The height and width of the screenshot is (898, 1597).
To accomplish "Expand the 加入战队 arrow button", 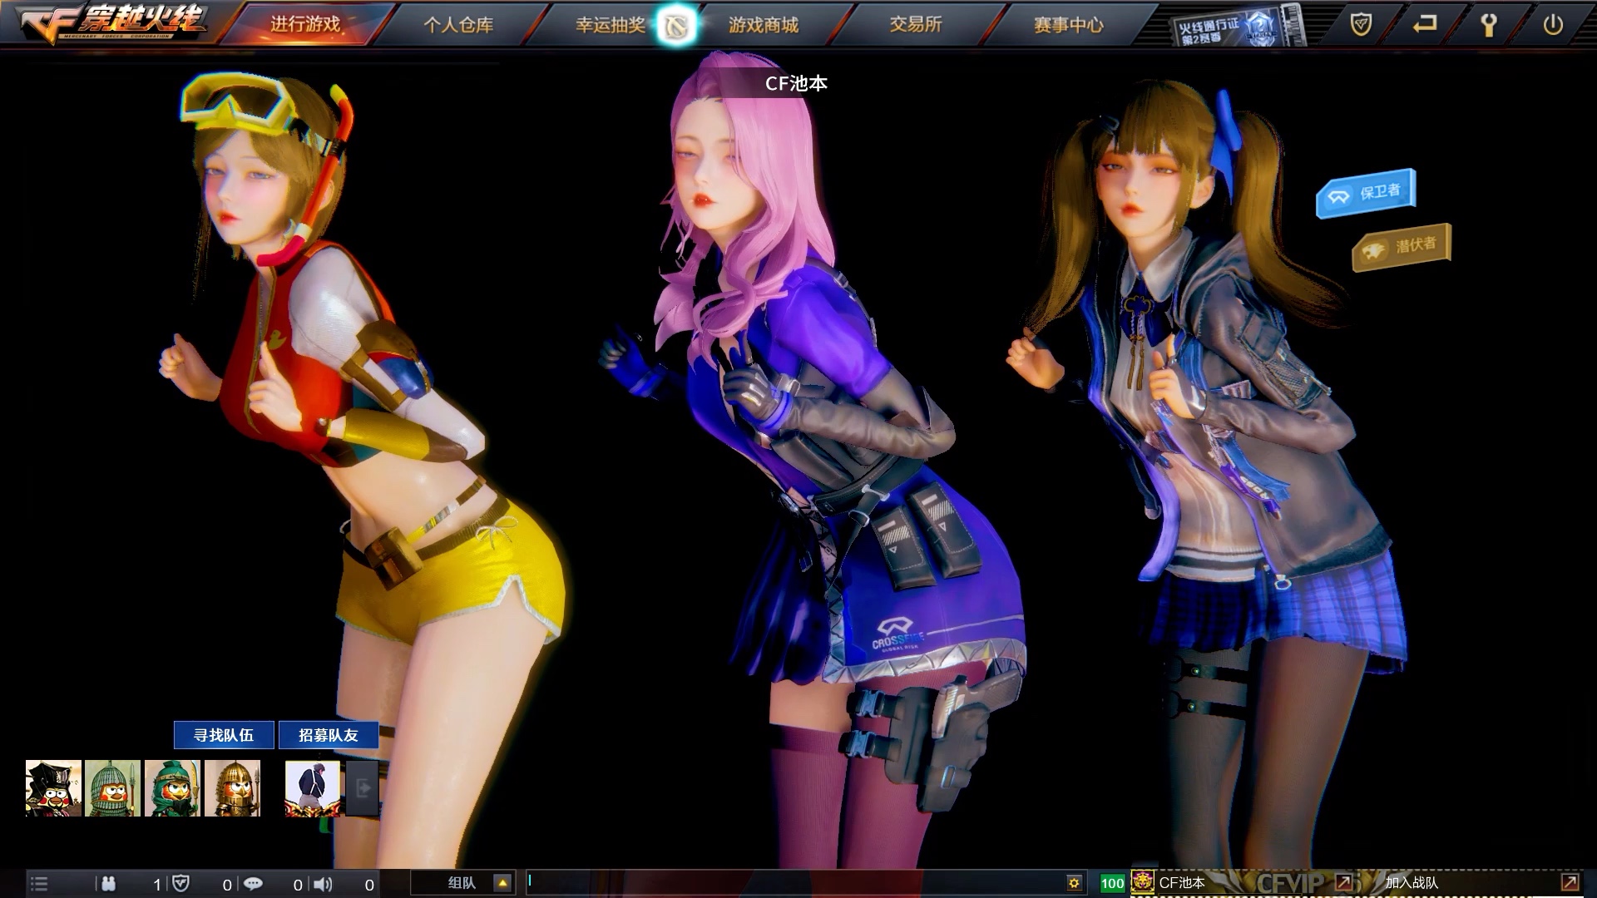I will coord(1569,882).
